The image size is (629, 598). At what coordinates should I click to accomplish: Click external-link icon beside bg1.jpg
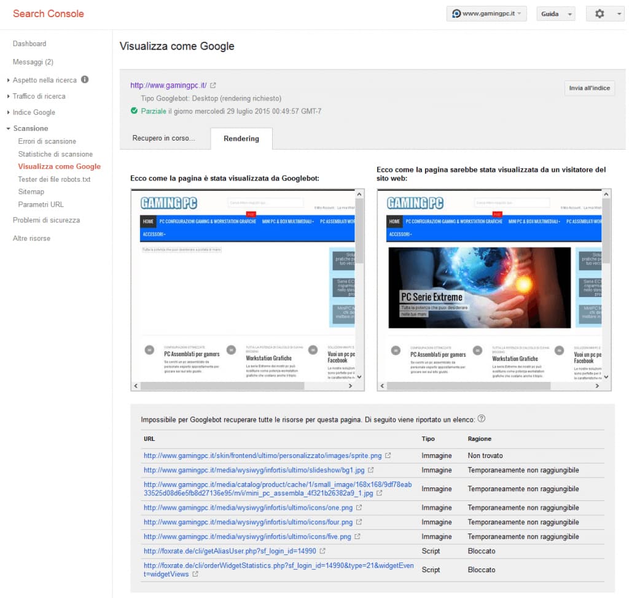(370, 470)
